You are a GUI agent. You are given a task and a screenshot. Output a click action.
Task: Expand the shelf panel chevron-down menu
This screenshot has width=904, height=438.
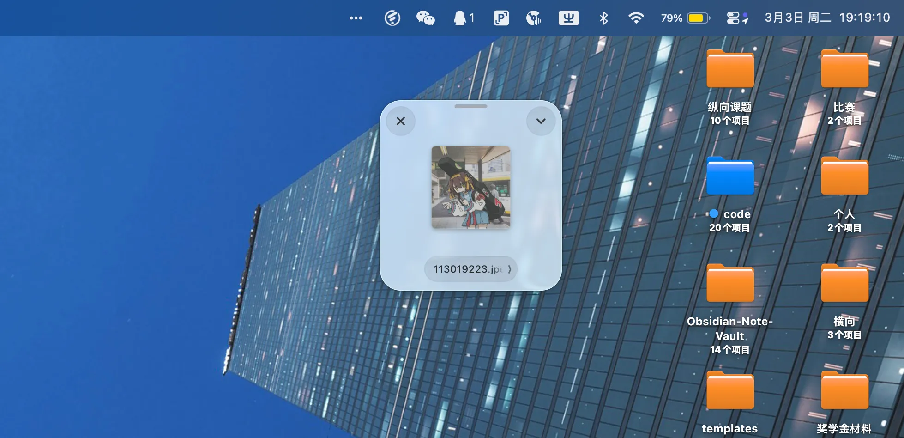pos(541,121)
